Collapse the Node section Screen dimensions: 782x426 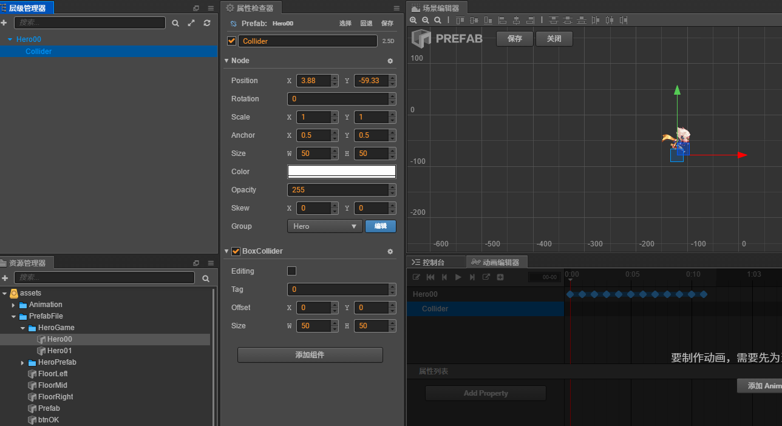[x=226, y=61]
